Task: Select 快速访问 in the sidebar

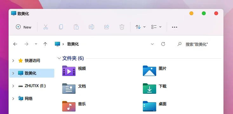Action: point(32,60)
